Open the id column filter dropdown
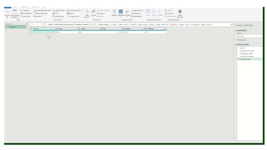The image size is (267, 150). 54,29
